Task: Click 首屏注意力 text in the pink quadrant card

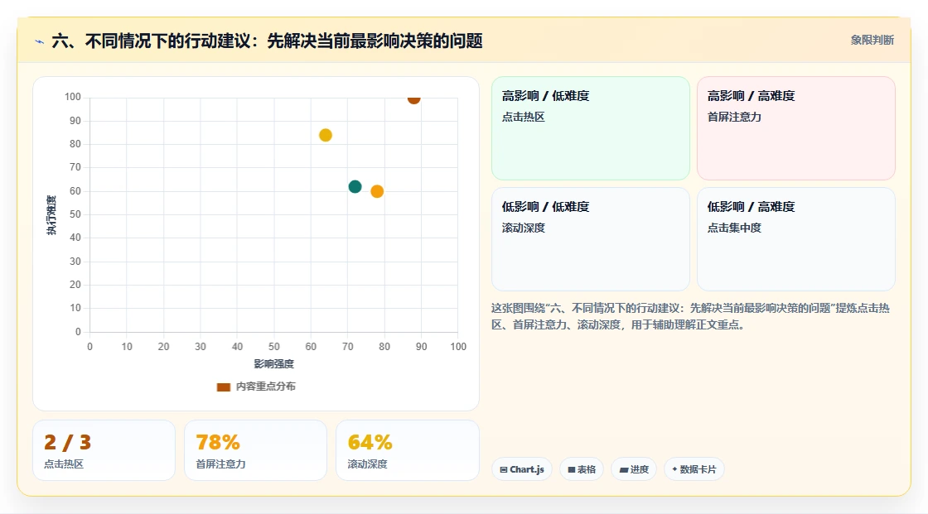Action: click(x=734, y=117)
